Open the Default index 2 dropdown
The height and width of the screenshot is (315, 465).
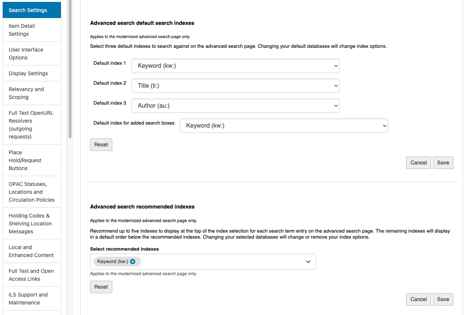pyautogui.click(x=235, y=86)
